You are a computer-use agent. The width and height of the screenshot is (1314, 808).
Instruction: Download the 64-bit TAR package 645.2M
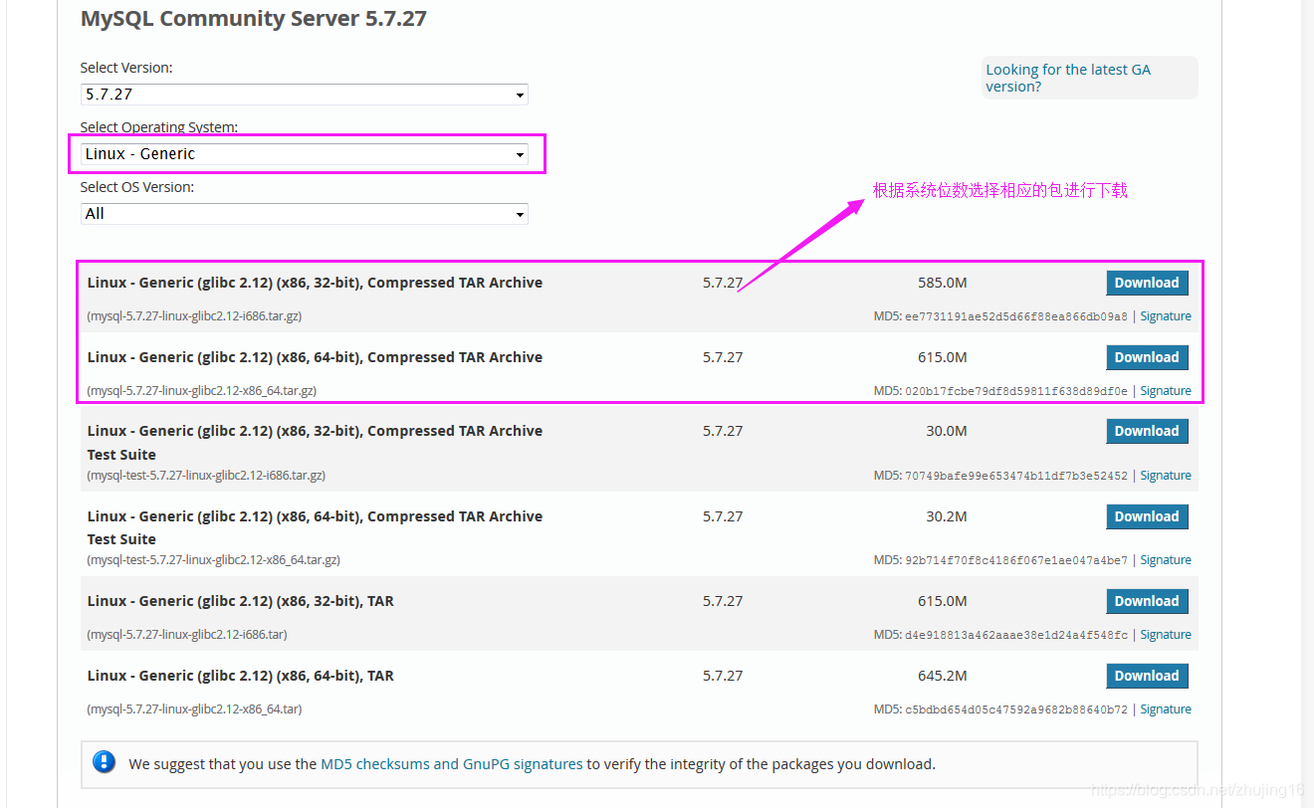[x=1147, y=676]
